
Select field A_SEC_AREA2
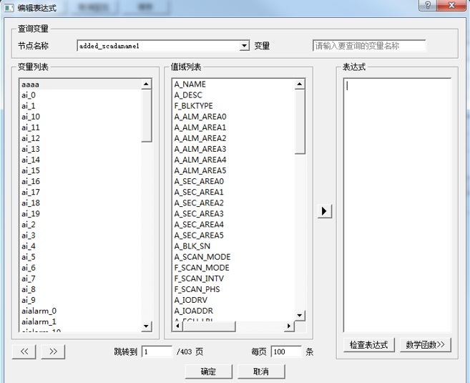pyautogui.click(x=234, y=203)
